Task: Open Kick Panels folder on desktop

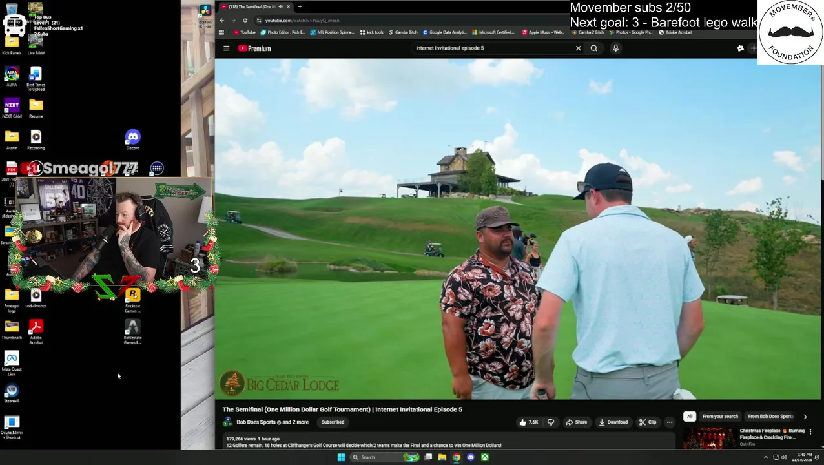Action: (12, 45)
